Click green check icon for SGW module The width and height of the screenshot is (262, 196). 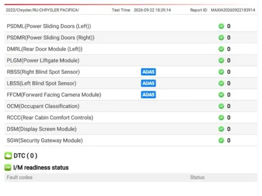(221, 140)
